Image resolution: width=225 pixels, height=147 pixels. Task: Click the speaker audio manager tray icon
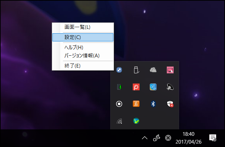170,87
